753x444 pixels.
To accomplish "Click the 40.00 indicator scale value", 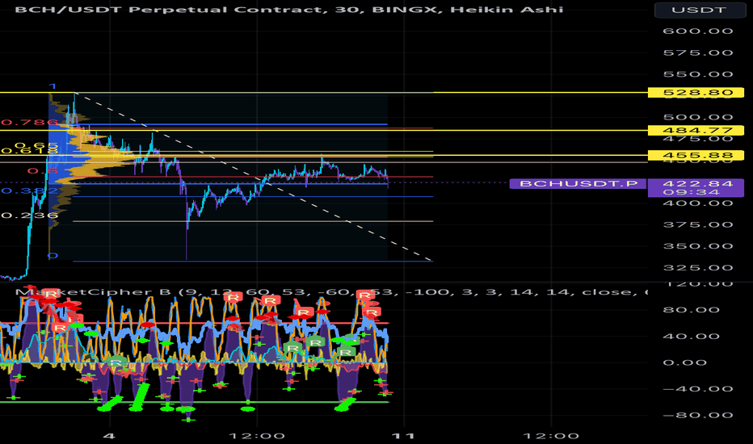I will pyautogui.click(x=698, y=337).
